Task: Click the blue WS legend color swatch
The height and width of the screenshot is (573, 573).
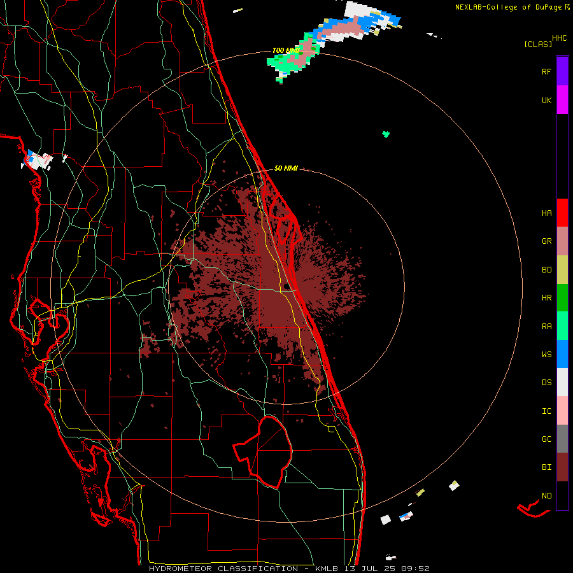Action: coord(562,354)
